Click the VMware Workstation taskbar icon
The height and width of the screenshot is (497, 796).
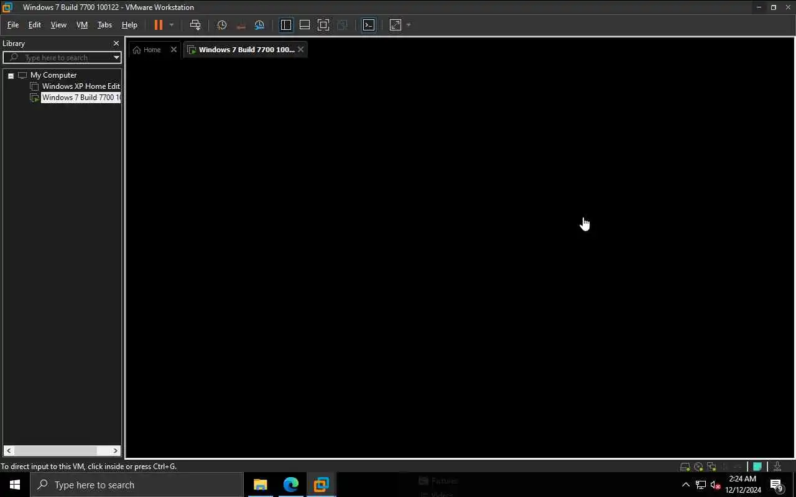pyautogui.click(x=321, y=485)
